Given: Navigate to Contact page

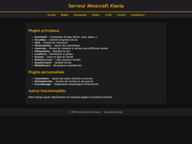Looking at the screenshot, I should tap(121, 15).
